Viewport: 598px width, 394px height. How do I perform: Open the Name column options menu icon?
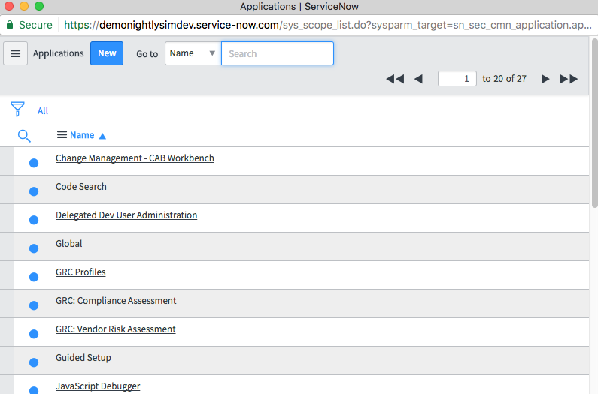(62, 135)
